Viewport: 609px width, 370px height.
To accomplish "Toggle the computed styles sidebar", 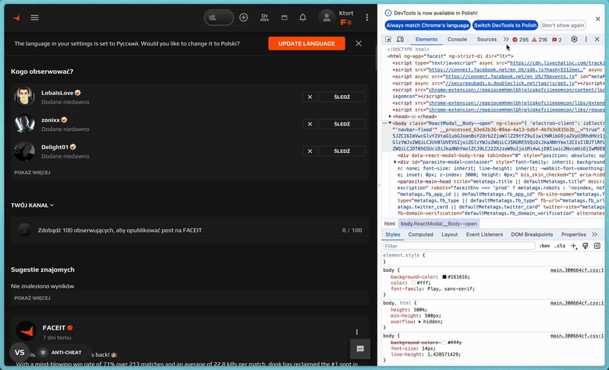I will pos(598,246).
